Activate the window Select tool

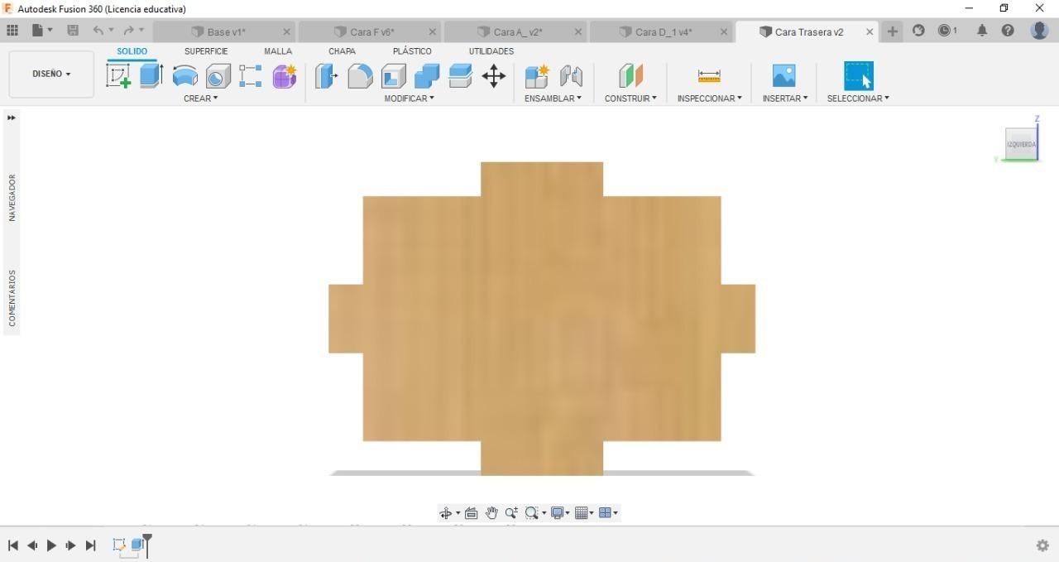(859, 76)
